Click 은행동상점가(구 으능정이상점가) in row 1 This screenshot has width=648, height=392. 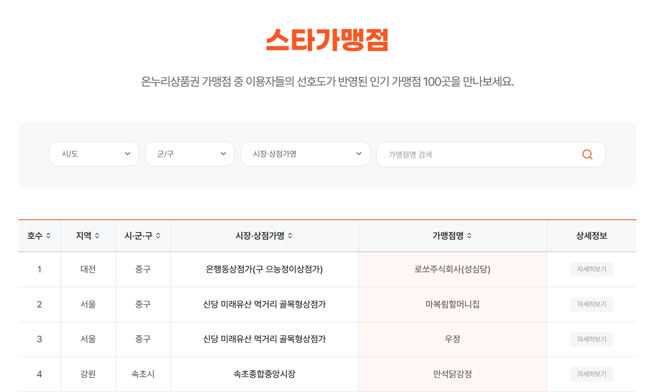264,269
